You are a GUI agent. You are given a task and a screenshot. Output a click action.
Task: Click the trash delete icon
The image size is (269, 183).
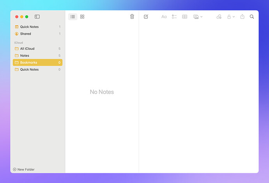[x=132, y=17]
